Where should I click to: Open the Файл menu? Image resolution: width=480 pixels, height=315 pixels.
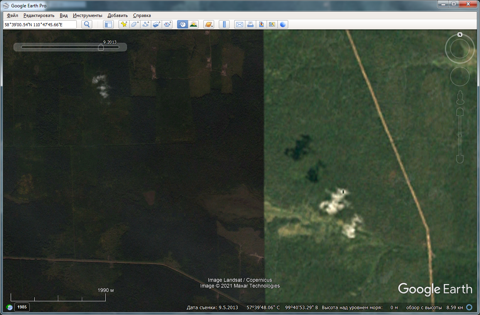pos(13,15)
